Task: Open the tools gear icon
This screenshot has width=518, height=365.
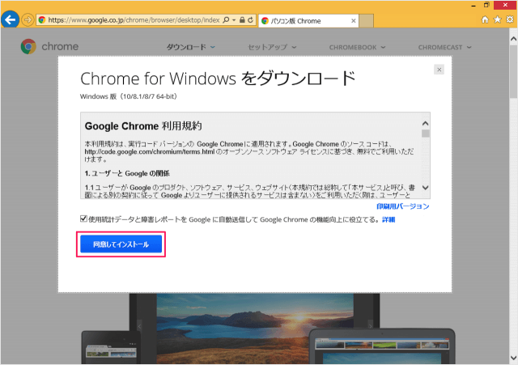Action: pos(510,19)
